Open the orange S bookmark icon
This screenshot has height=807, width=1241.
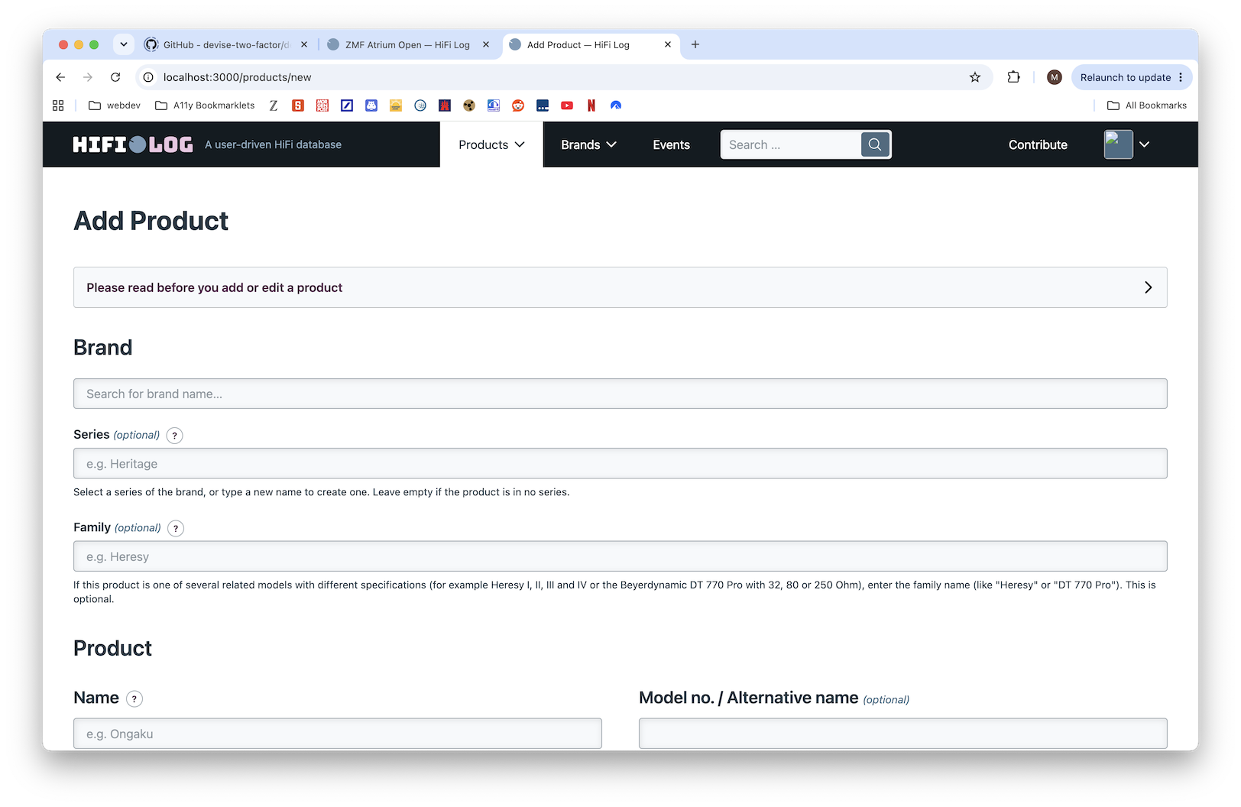[x=298, y=105]
